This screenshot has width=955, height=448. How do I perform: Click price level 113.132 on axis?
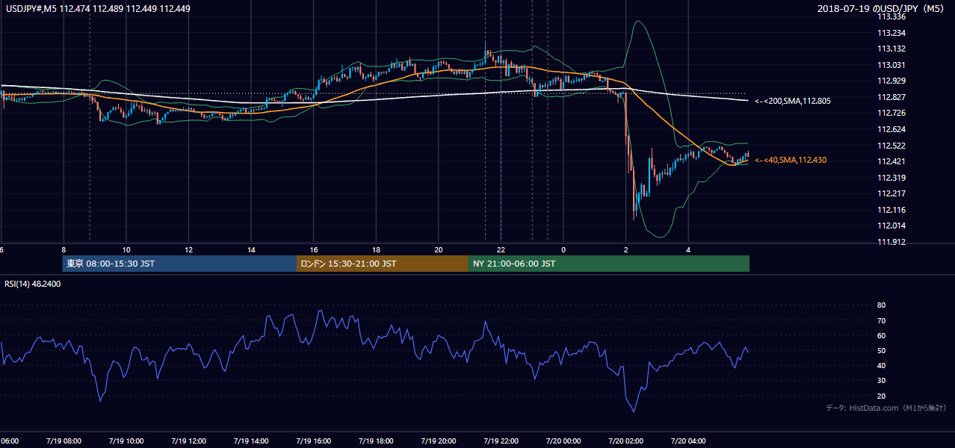pos(891,49)
